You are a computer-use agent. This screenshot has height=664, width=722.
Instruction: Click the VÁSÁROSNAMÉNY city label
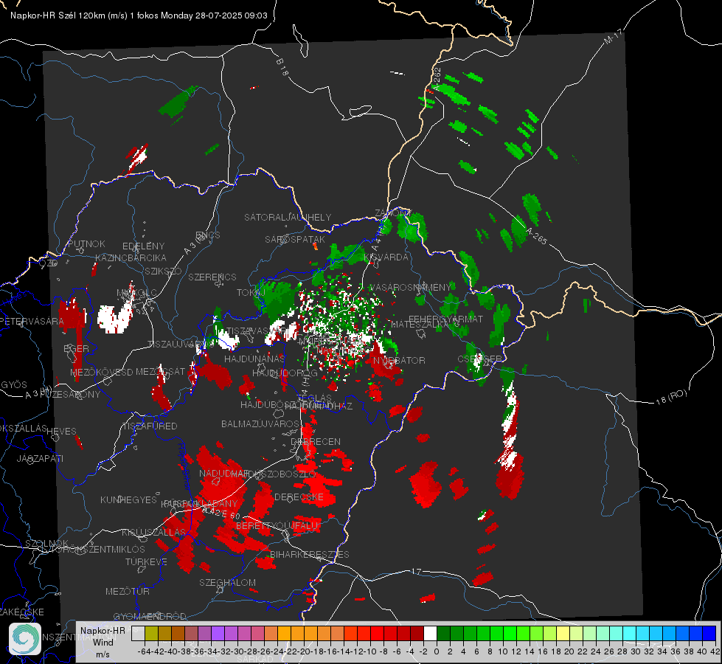click(x=410, y=287)
